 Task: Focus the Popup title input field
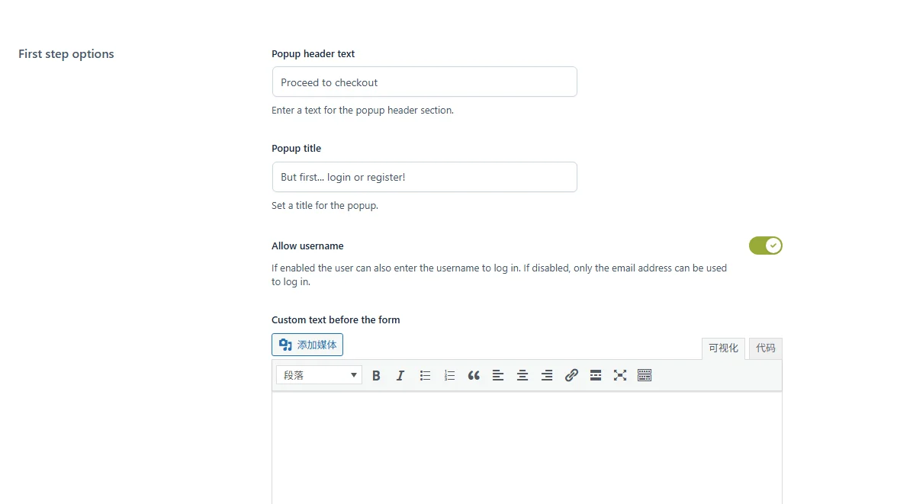coord(425,177)
